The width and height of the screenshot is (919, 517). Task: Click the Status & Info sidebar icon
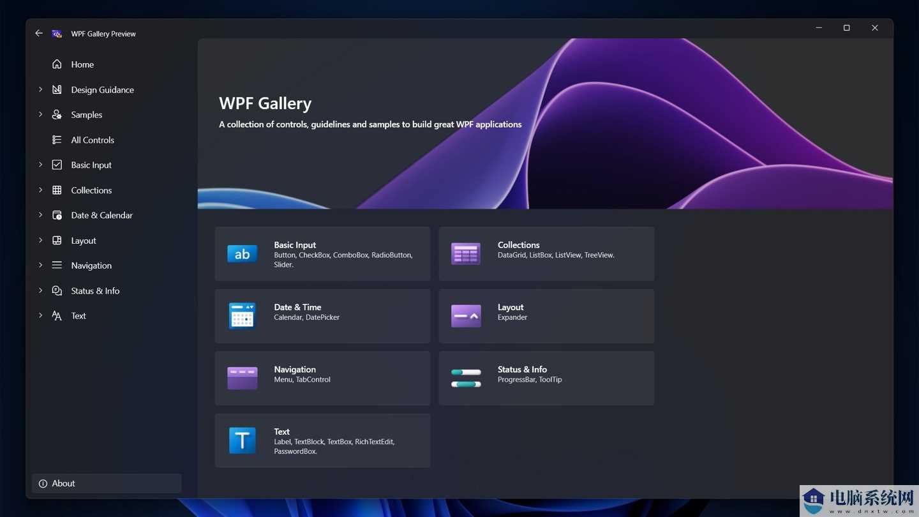[57, 290]
